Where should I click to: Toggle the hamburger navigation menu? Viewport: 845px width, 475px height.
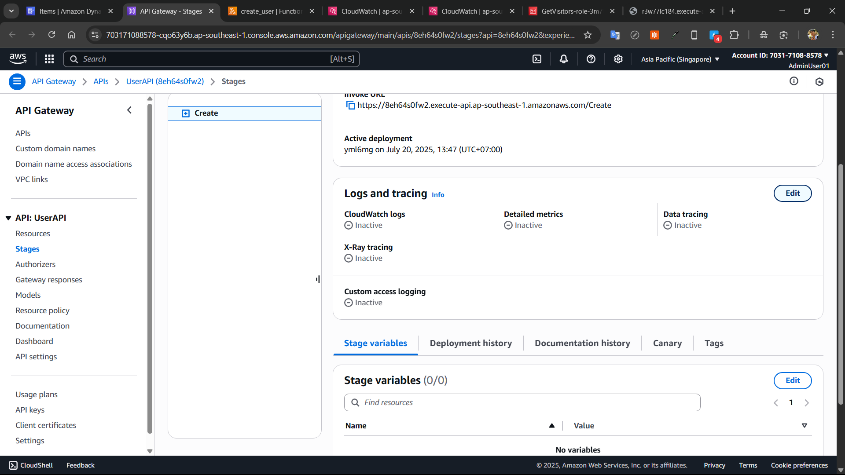17,81
